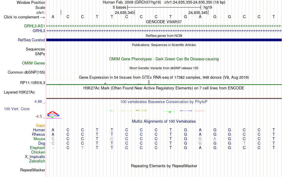The height and width of the screenshot is (177, 282).
Task: Click the Zebrafish alignment row label
Action: pos(37,161)
